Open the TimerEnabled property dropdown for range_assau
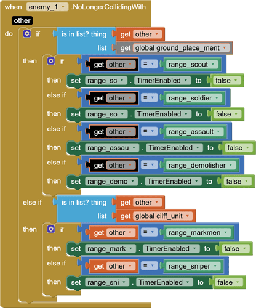This screenshot has height=308, width=256. pyautogui.click(x=174, y=148)
